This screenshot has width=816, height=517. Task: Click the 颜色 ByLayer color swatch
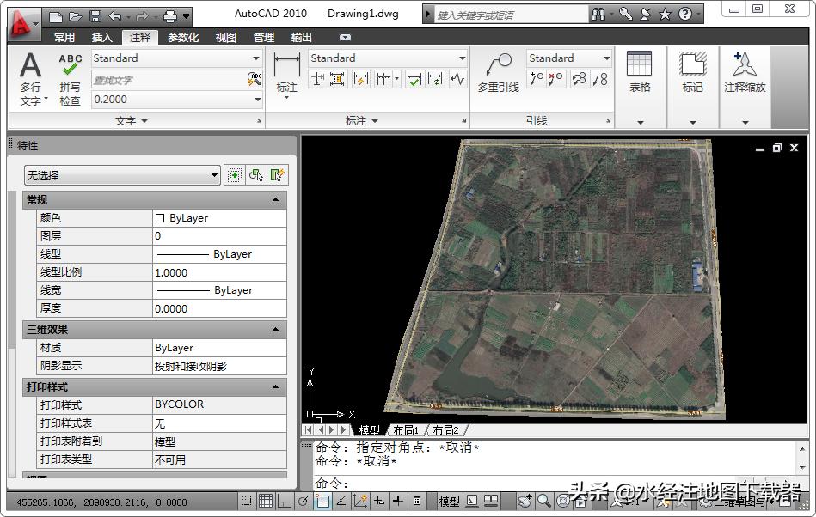click(x=160, y=218)
